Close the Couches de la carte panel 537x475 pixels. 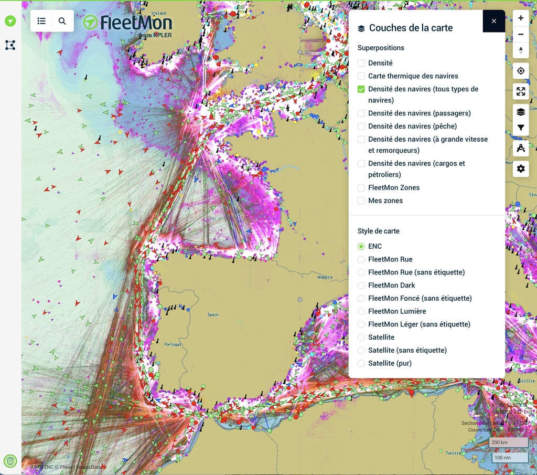coord(493,21)
